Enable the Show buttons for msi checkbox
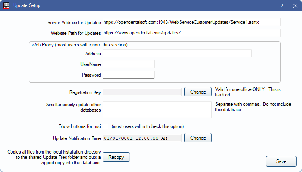302x172 pixels. pyautogui.click(x=105, y=126)
